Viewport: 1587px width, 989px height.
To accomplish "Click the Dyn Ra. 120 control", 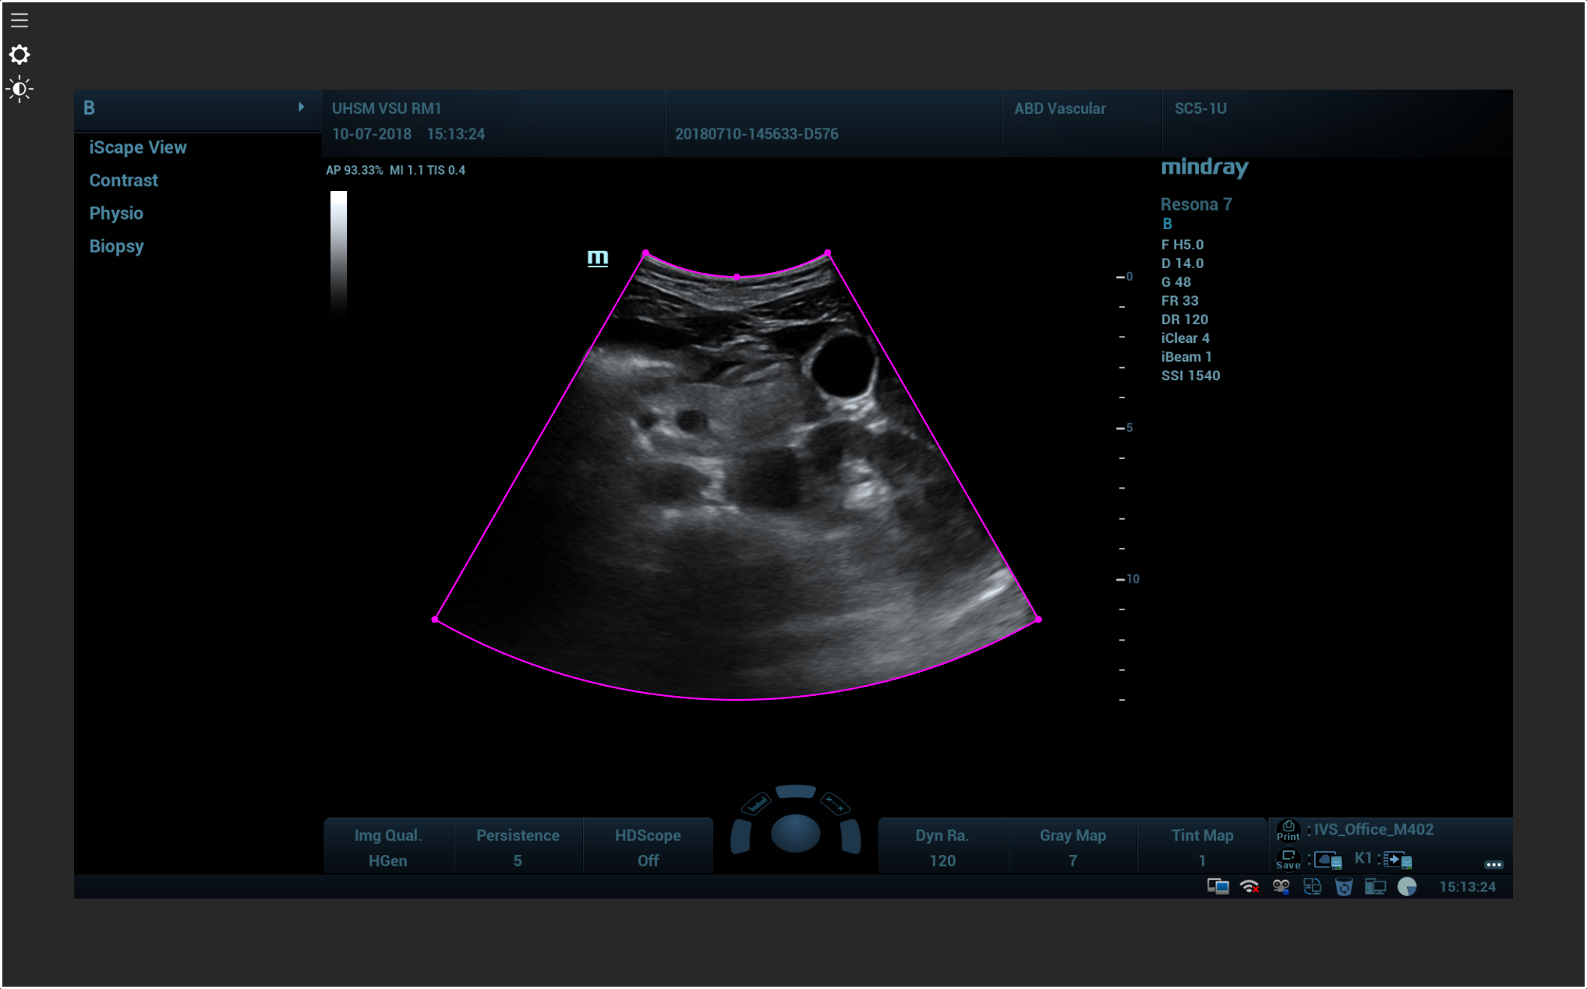I will [942, 847].
